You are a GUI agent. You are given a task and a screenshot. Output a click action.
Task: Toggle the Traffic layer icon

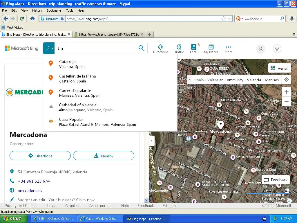point(179,49)
